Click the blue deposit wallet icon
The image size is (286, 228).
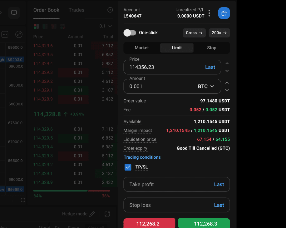[224, 13]
